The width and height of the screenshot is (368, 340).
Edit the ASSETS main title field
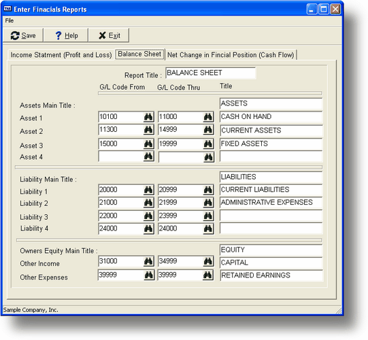click(x=271, y=104)
